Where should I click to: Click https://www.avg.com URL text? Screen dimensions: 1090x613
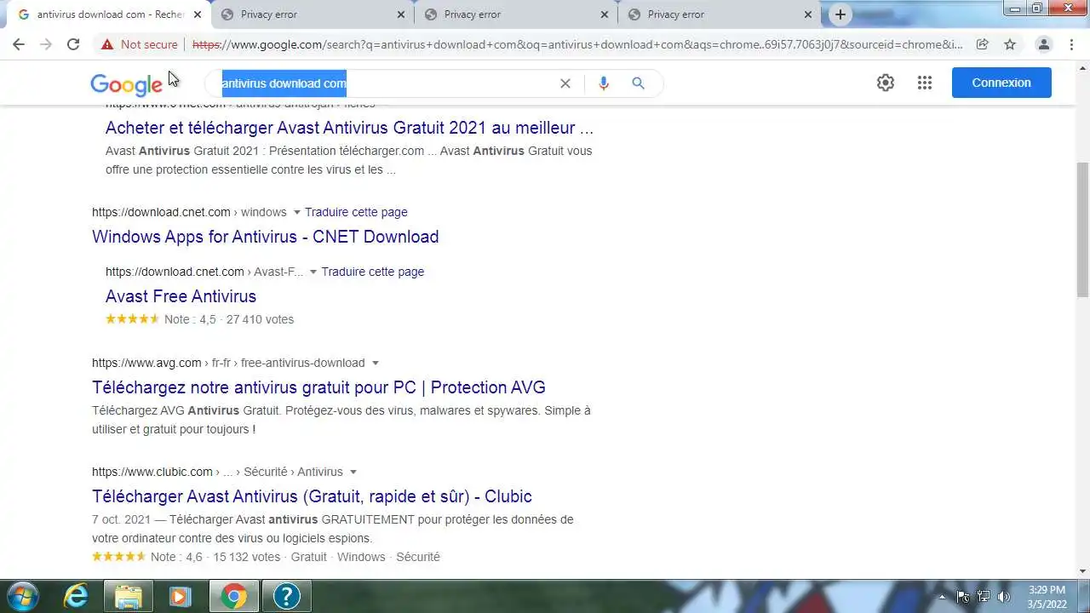coord(146,363)
